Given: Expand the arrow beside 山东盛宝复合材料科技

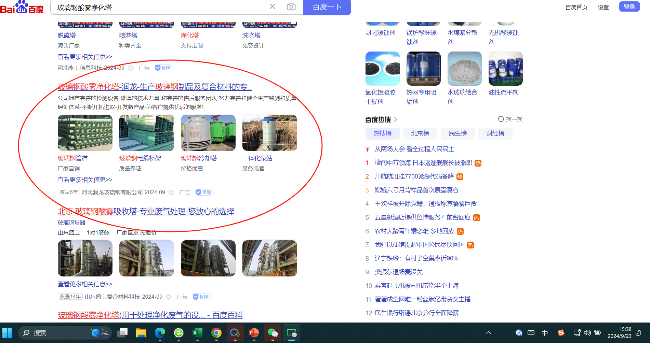Looking at the screenshot, I should pos(169,297).
